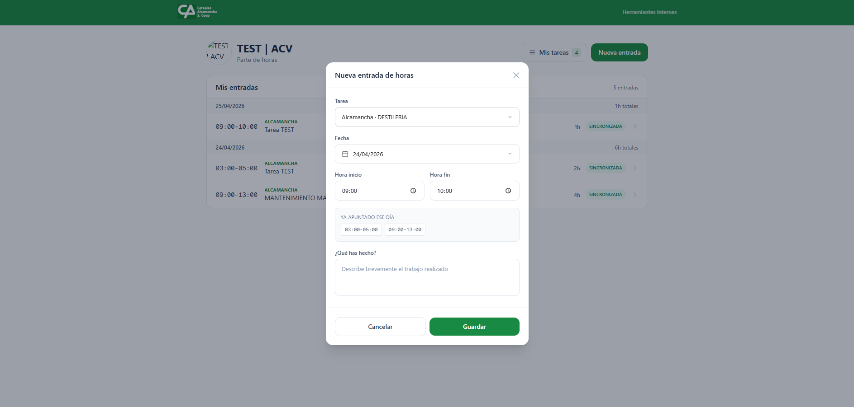Close the Nueva entrada de horas dialog
The height and width of the screenshot is (407, 854).
[516, 75]
